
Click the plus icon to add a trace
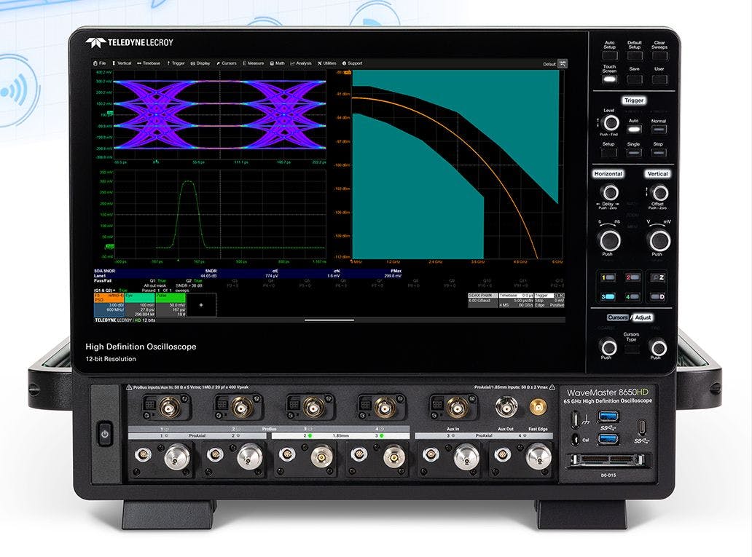pyautogui.click(x=200, y=305)
